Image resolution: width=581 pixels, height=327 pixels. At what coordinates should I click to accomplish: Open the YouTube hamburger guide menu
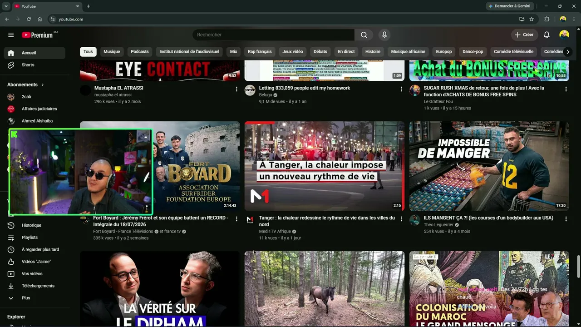pyautogui.click(x=11, y=35)
